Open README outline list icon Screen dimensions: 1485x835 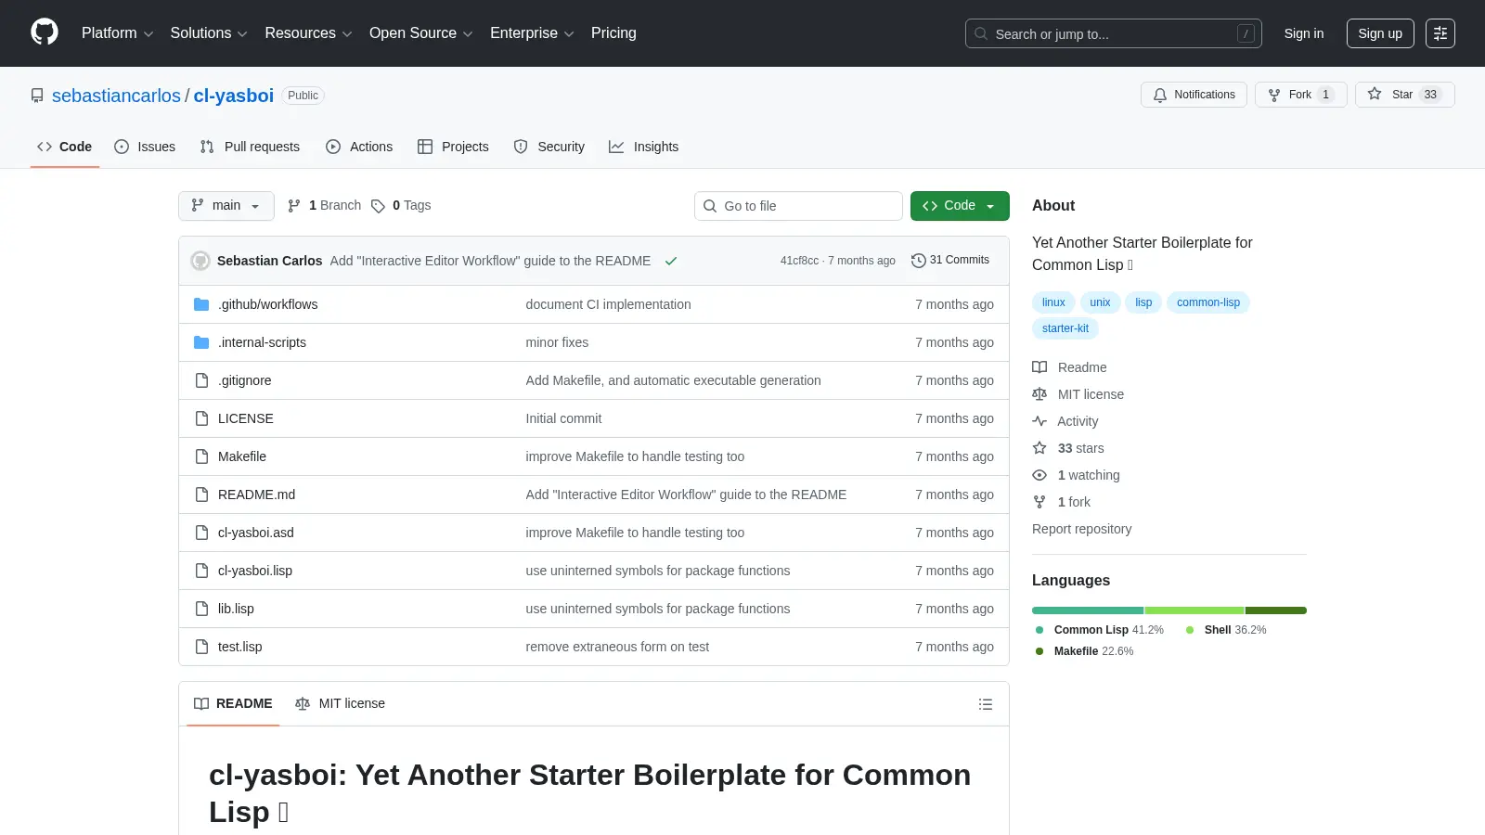(x=986, y=704)
